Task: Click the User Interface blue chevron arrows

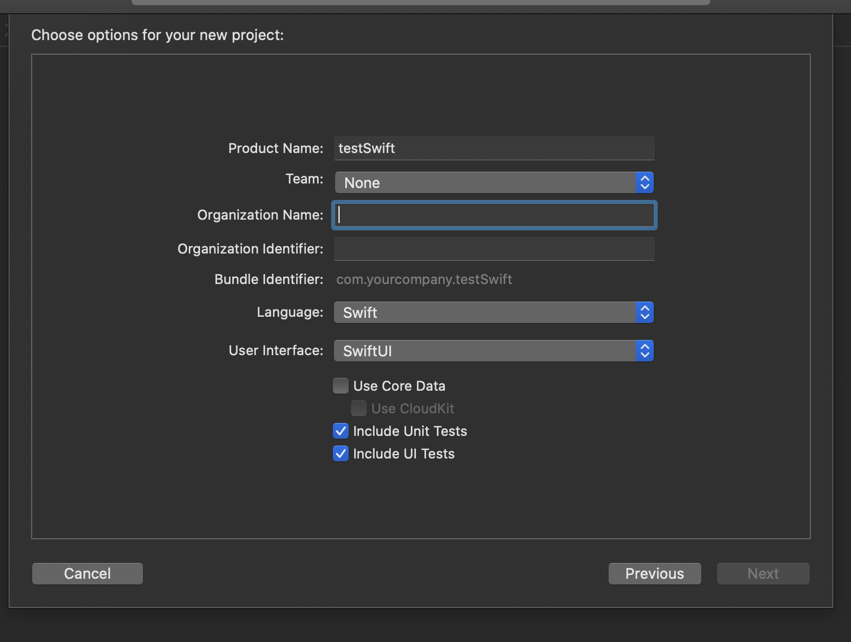Action: [x=644, y=351]
